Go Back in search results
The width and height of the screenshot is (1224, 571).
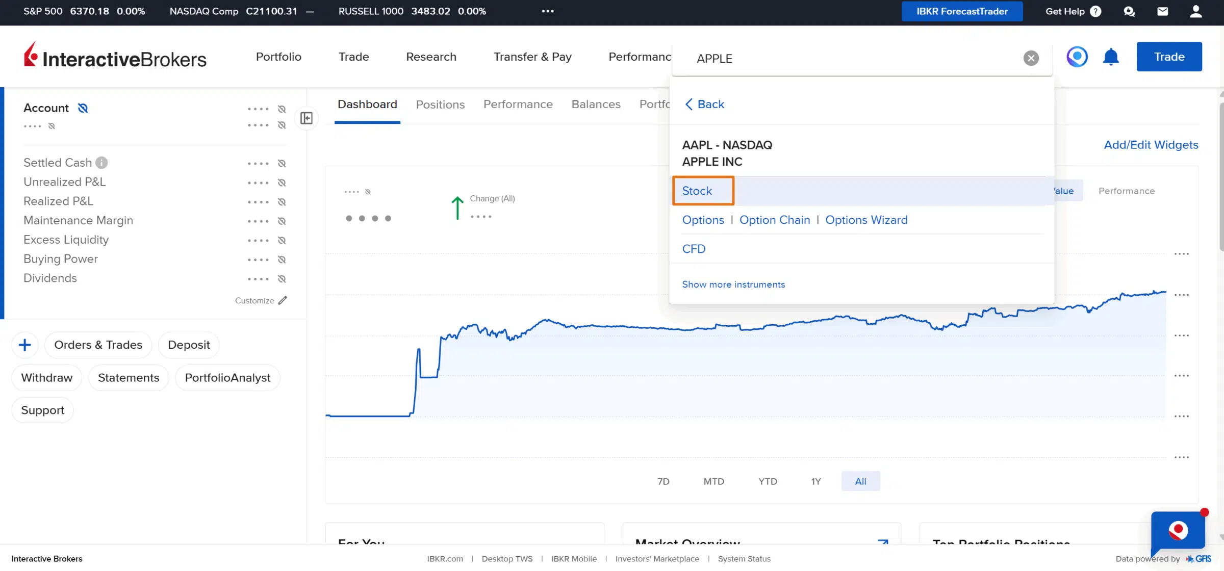pyautogui.click(x=704, y=104)
